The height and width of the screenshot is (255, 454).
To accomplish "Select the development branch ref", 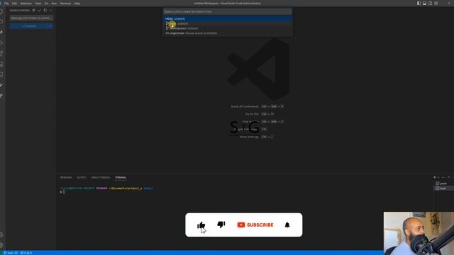I will point(227,28).
